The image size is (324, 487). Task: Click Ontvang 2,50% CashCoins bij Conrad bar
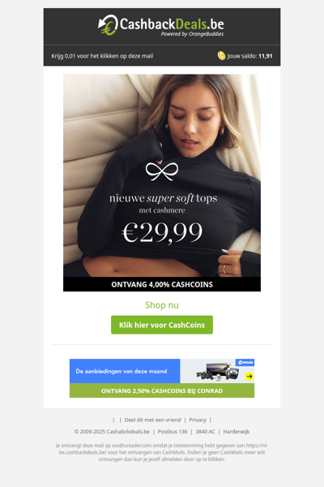point(162,390)
